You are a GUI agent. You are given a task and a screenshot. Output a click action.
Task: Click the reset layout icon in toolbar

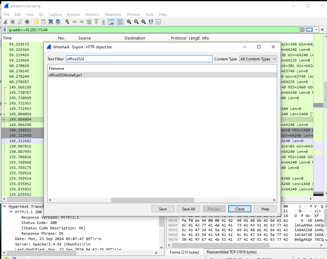(158, 22)
